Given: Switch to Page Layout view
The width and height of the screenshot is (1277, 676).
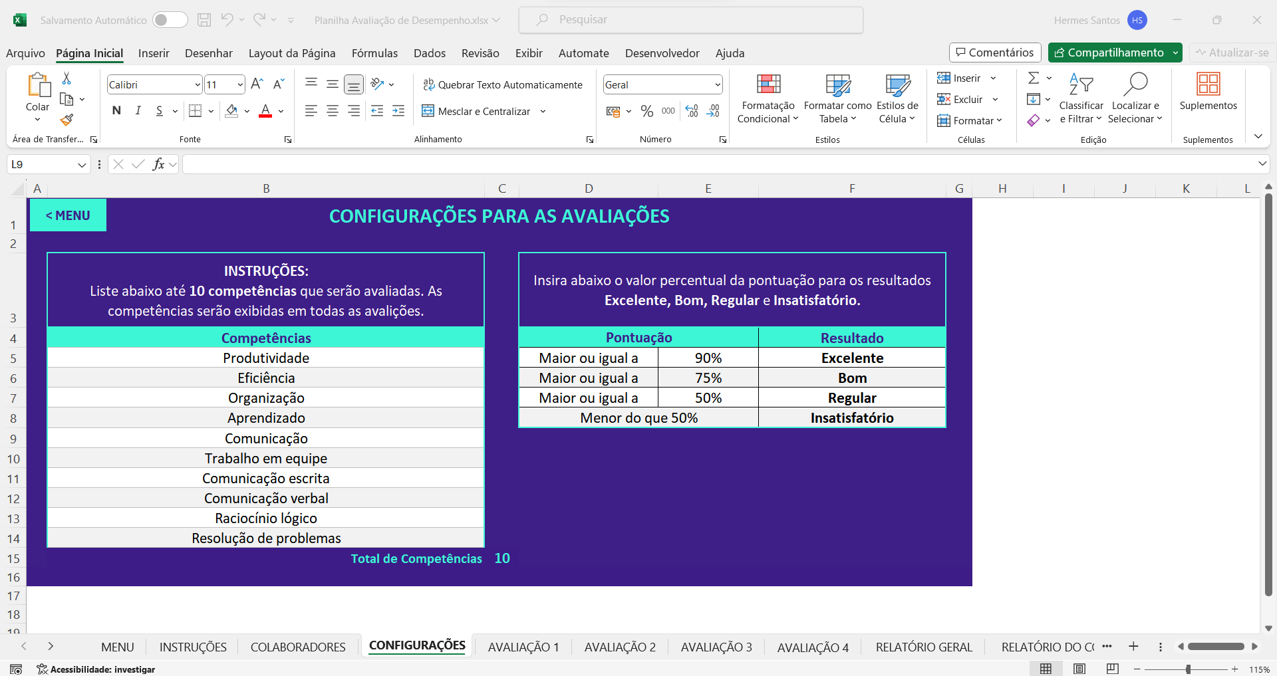Looking at the screenshot, I should coord(1079,669).
